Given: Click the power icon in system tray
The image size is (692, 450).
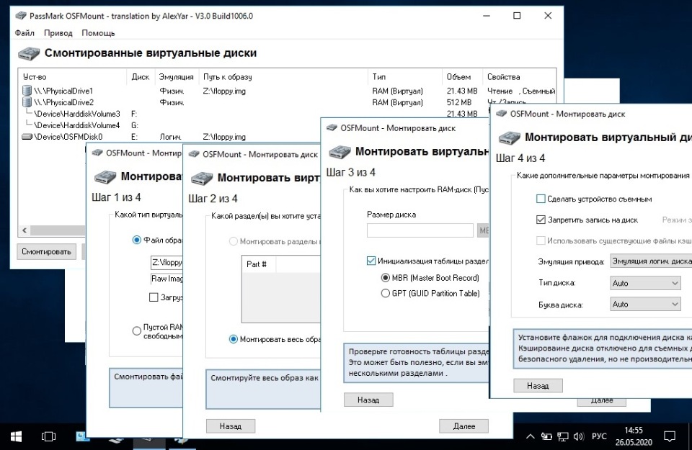Looking at the screenshot, I should 546,436.
